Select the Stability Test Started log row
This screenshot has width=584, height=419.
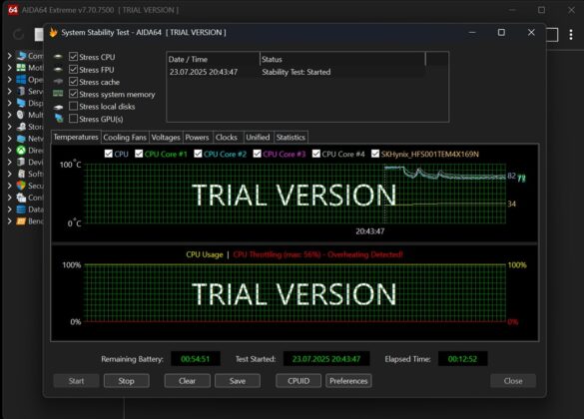point(296,72)
